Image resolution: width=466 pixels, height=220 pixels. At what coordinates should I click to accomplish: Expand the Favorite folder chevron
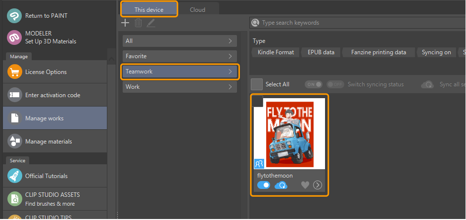pyautogui.click(x=230, y=56)
